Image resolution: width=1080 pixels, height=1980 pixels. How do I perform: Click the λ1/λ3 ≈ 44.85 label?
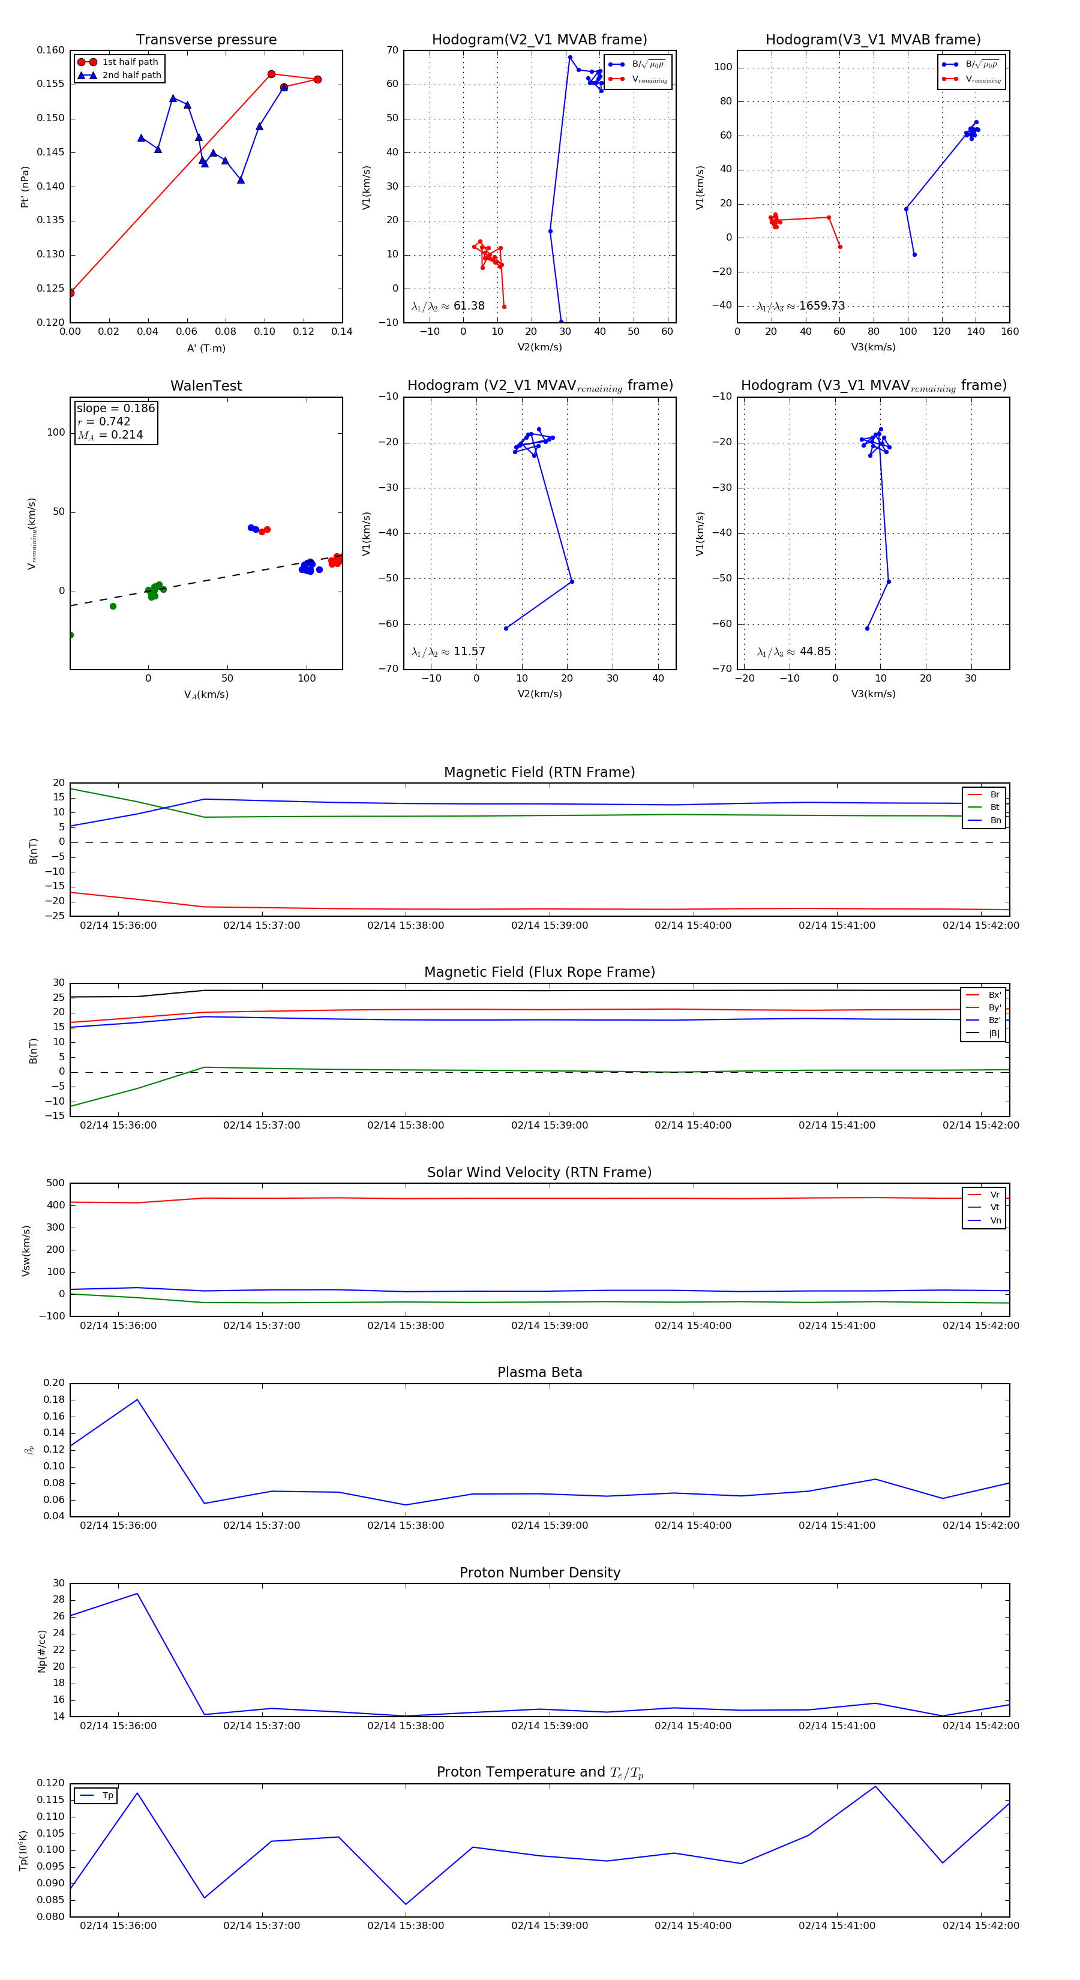point(794,652)
